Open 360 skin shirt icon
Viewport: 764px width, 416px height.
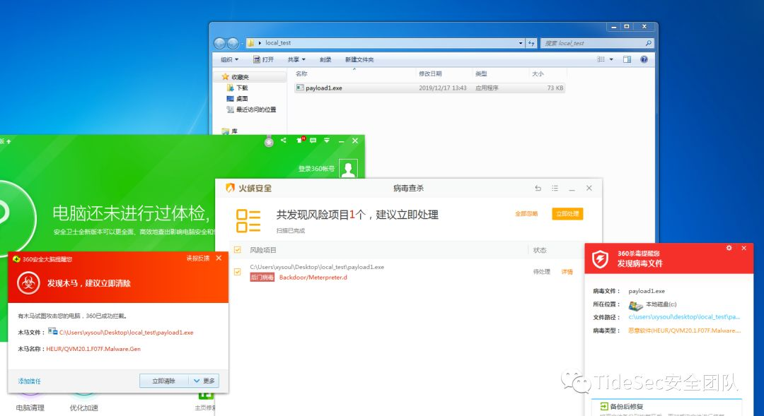pyautogui.click(x=300, y=140)
